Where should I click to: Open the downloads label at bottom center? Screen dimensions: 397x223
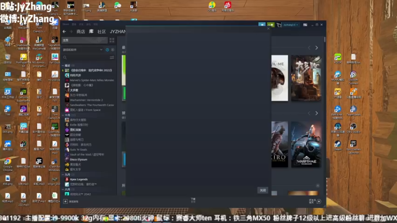point(193,200)
